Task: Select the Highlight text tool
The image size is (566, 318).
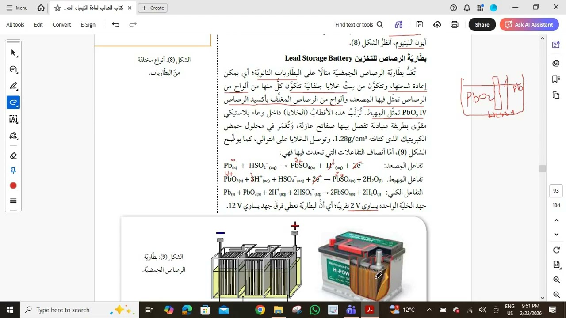Action: [x=13, y=86]
